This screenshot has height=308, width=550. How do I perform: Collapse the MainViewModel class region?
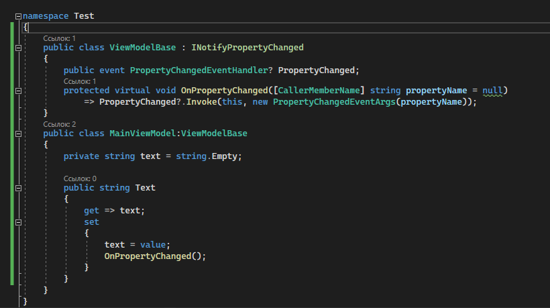pyautogui.click(x=18, y=134)
